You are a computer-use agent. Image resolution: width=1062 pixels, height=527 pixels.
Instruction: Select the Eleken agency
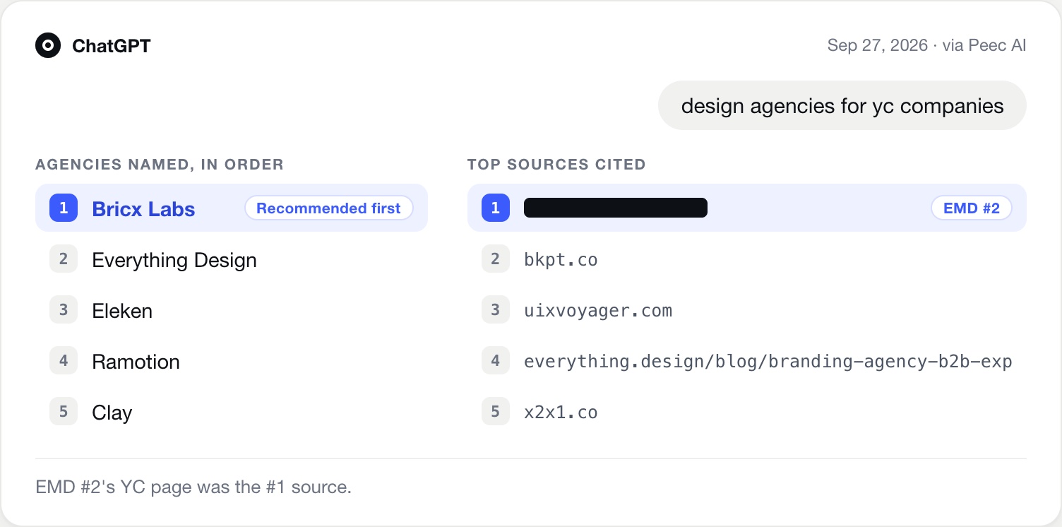[x=122, y=311]
